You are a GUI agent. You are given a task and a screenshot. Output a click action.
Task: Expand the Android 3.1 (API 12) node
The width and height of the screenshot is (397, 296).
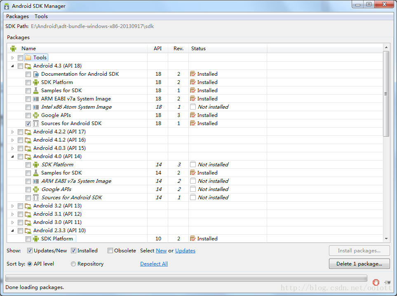12,214
